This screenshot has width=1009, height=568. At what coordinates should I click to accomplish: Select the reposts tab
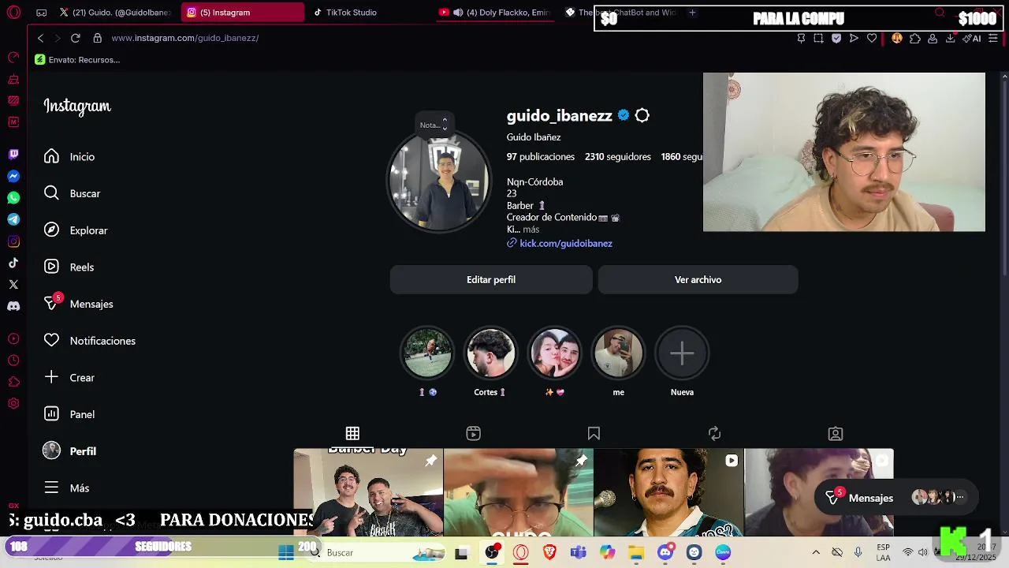click(714, 434)
